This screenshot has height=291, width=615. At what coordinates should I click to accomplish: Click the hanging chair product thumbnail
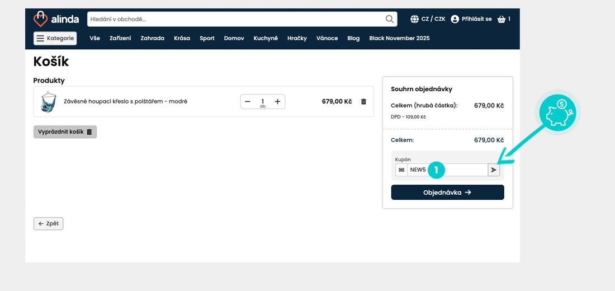49,102
